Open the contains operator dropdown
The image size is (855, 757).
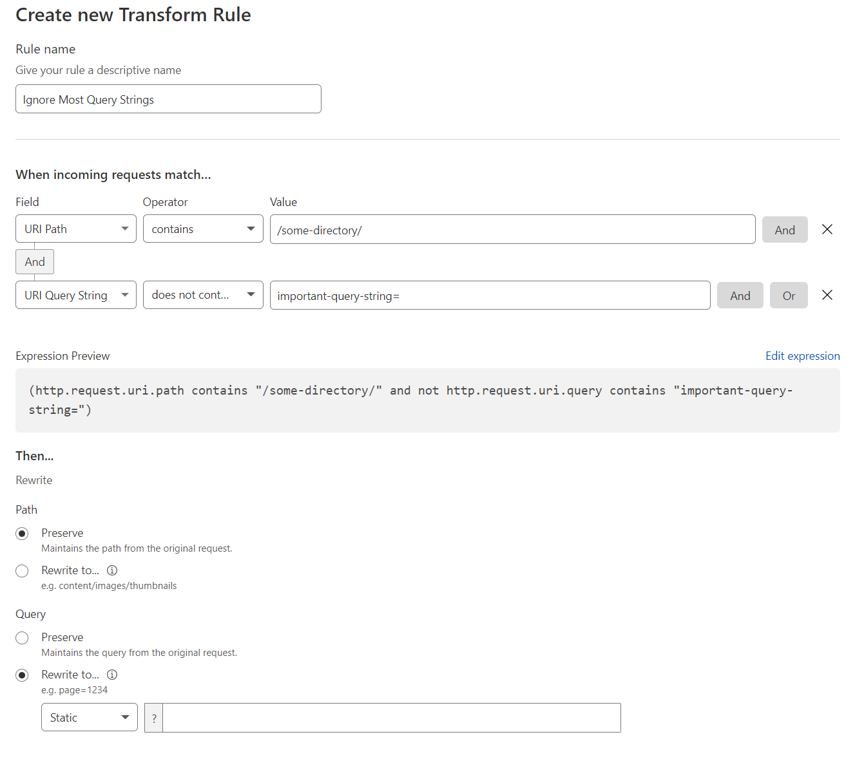click(203, 229)
